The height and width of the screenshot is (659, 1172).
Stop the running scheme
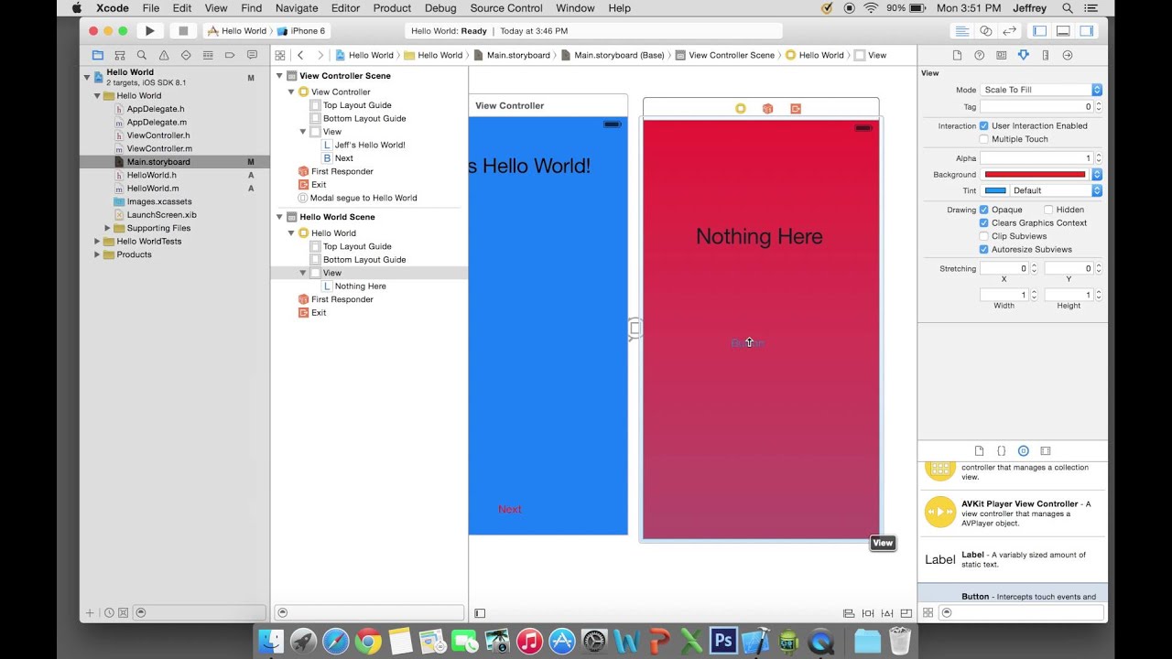tap(183, 31)
